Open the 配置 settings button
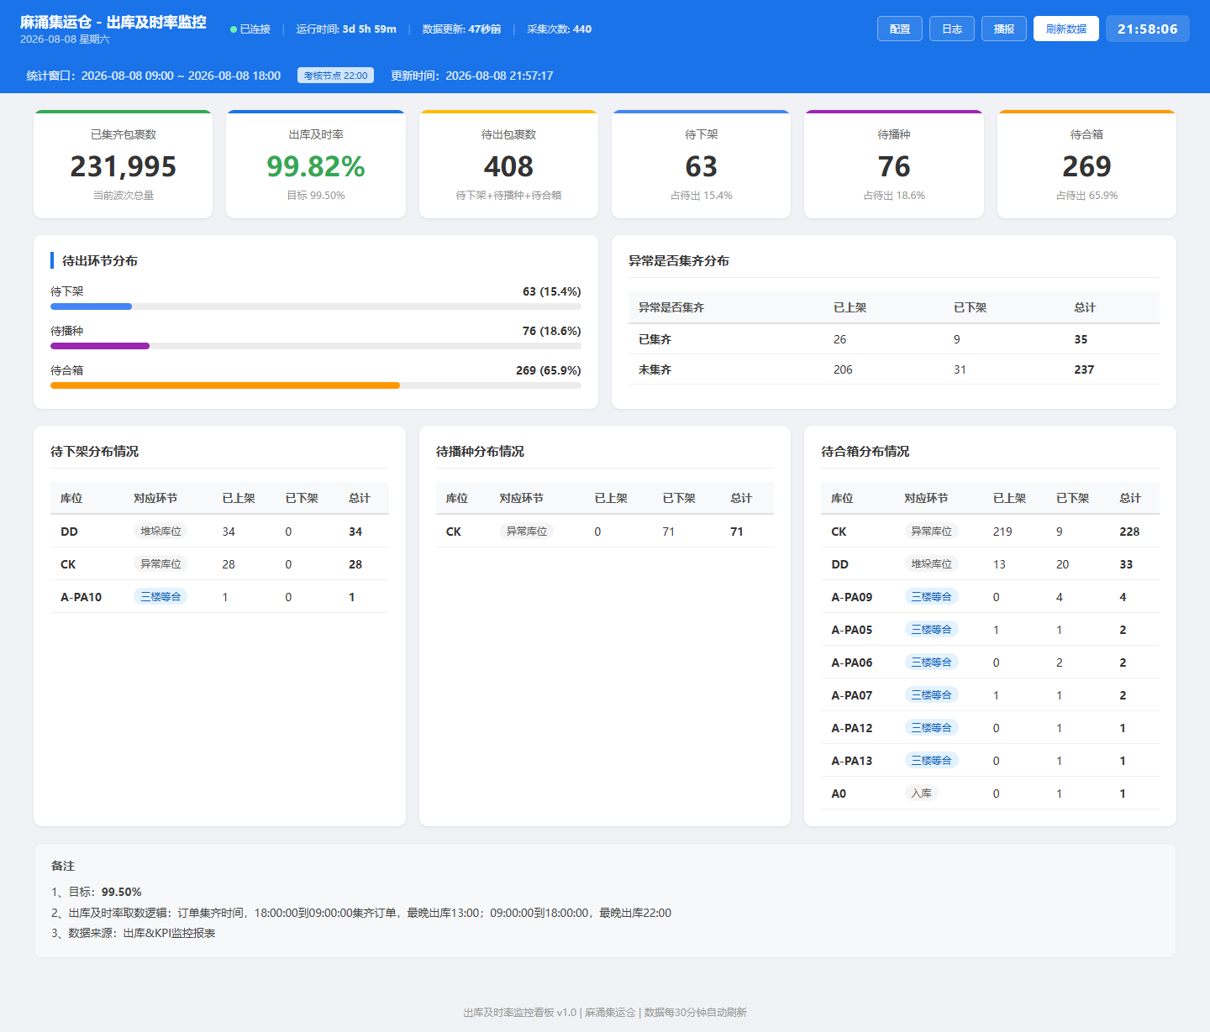The width and height of the screenshot is (1210, 1032). pos(900,29)
